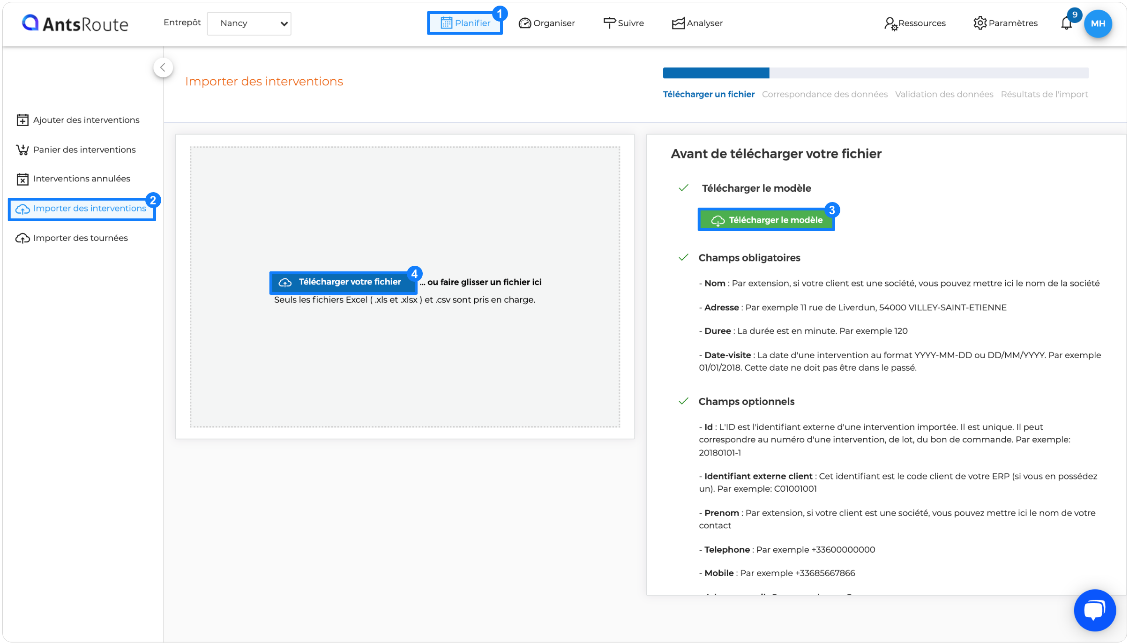Open the Entrepôt Nancy dropdown
This screenshot has height=644, width=1129.
tap(249, 23)
